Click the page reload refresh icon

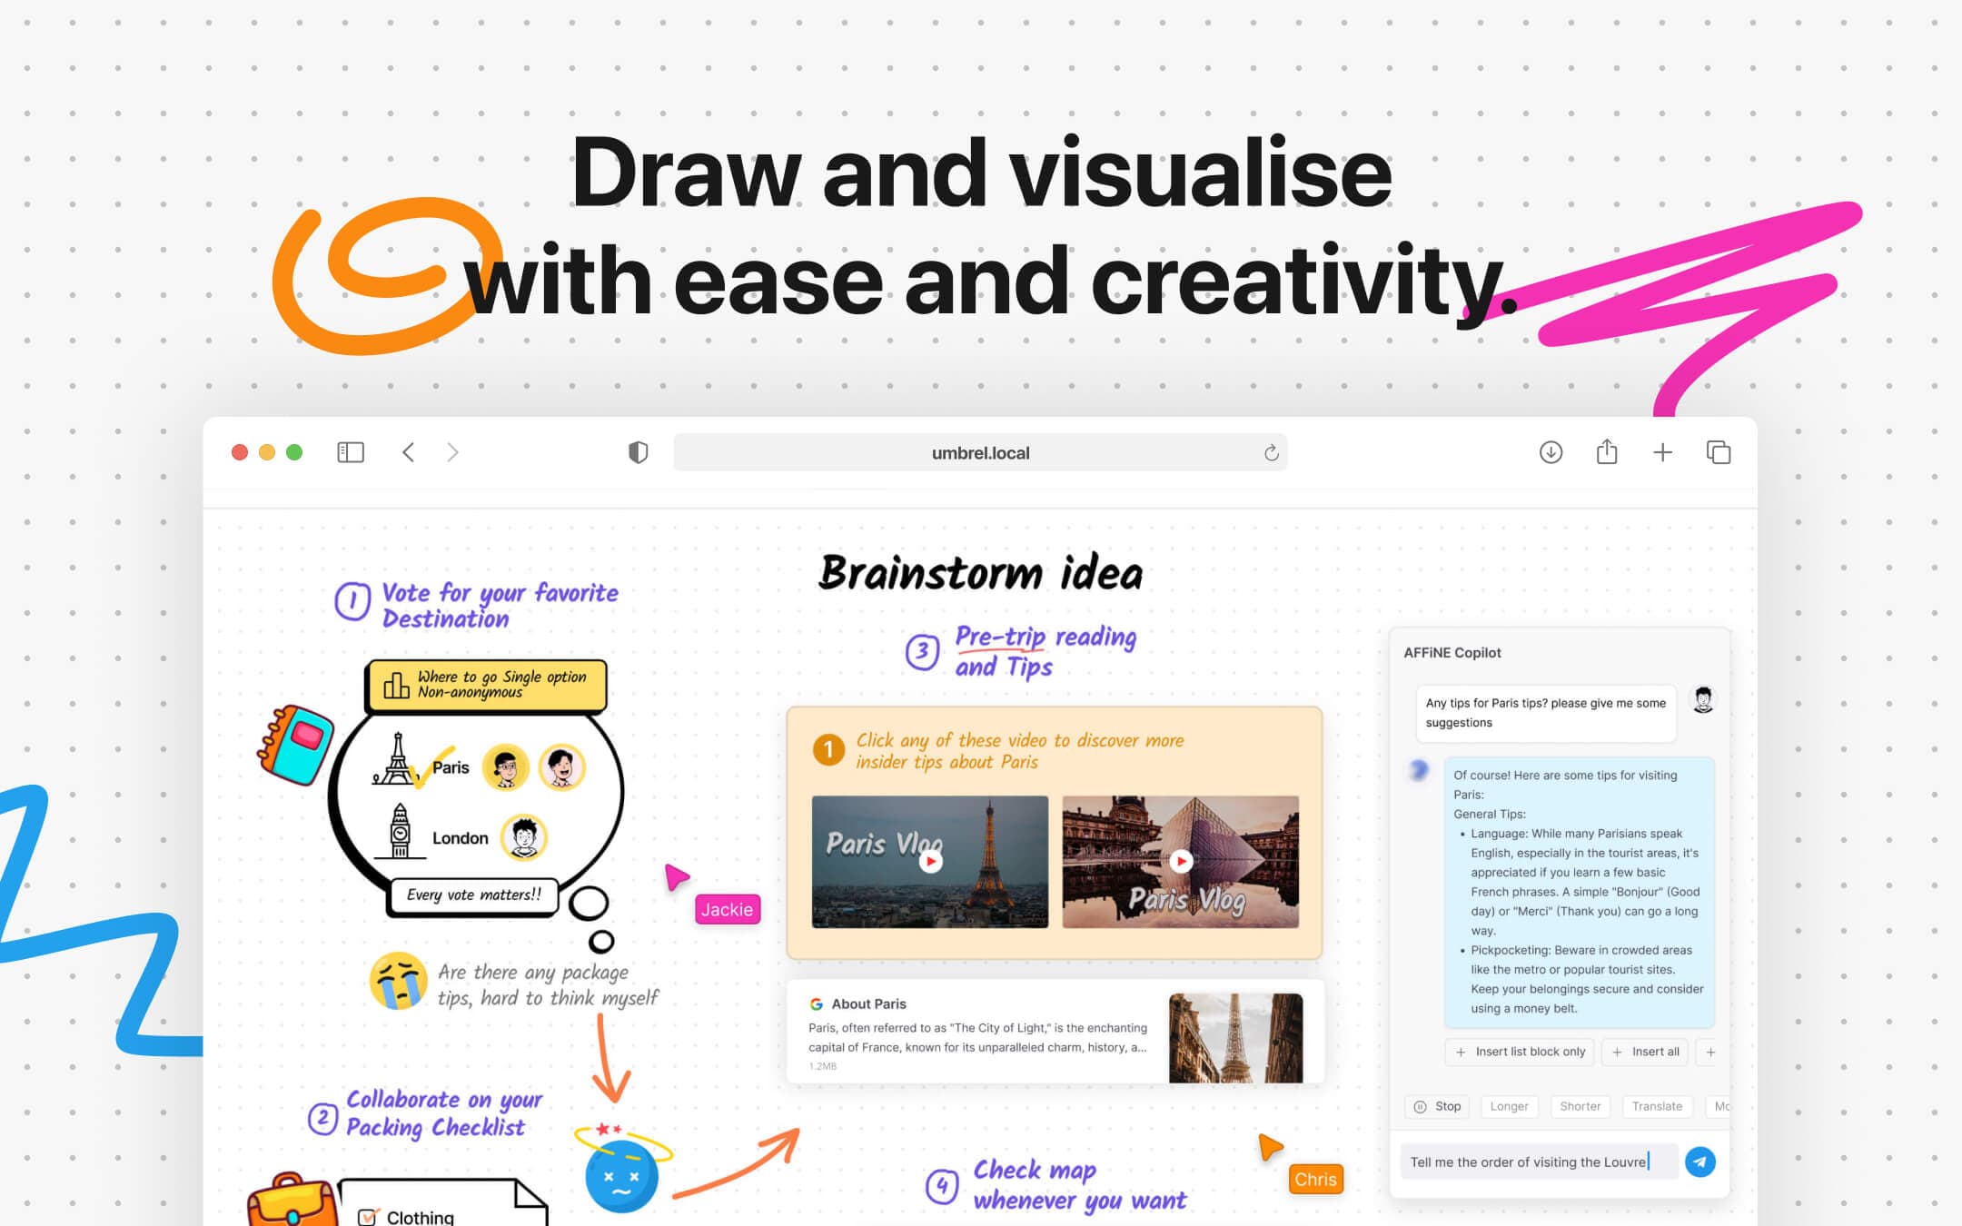pyautogui.click(x=1270, y=452)
